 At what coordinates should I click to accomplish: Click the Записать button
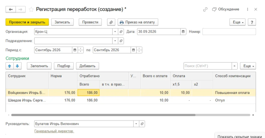click(62, 22)
